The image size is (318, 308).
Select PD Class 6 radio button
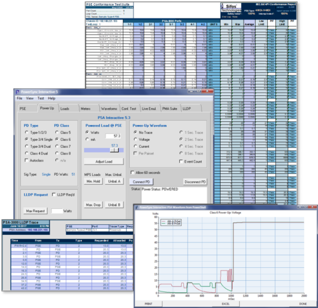[x=57, y=139]
